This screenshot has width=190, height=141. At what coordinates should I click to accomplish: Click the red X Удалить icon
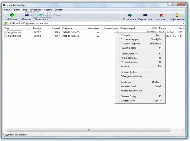coord(161,15)
